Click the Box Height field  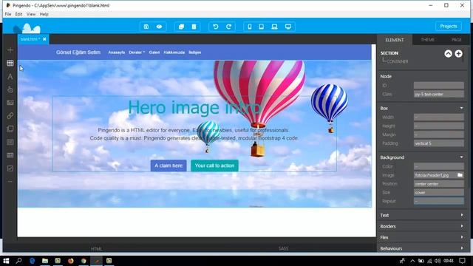(x=438, y=126)
